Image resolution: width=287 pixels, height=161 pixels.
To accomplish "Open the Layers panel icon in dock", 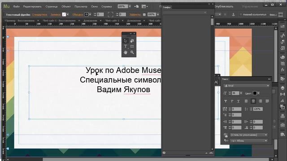I will point(283,88).
